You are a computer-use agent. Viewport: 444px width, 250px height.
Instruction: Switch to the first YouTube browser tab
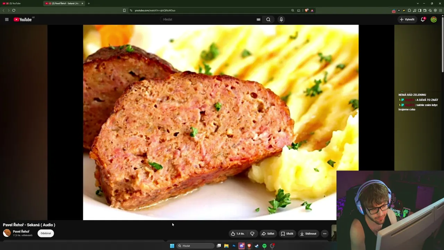pos(21,3)
